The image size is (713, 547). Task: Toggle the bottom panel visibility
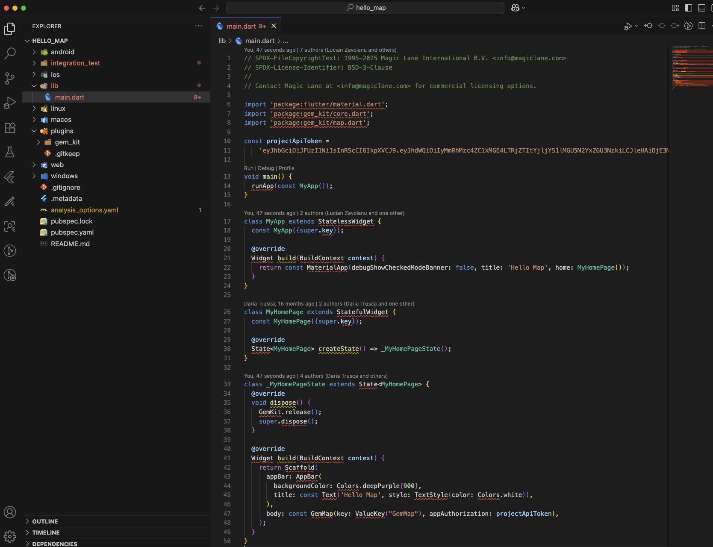coord(701,8)
